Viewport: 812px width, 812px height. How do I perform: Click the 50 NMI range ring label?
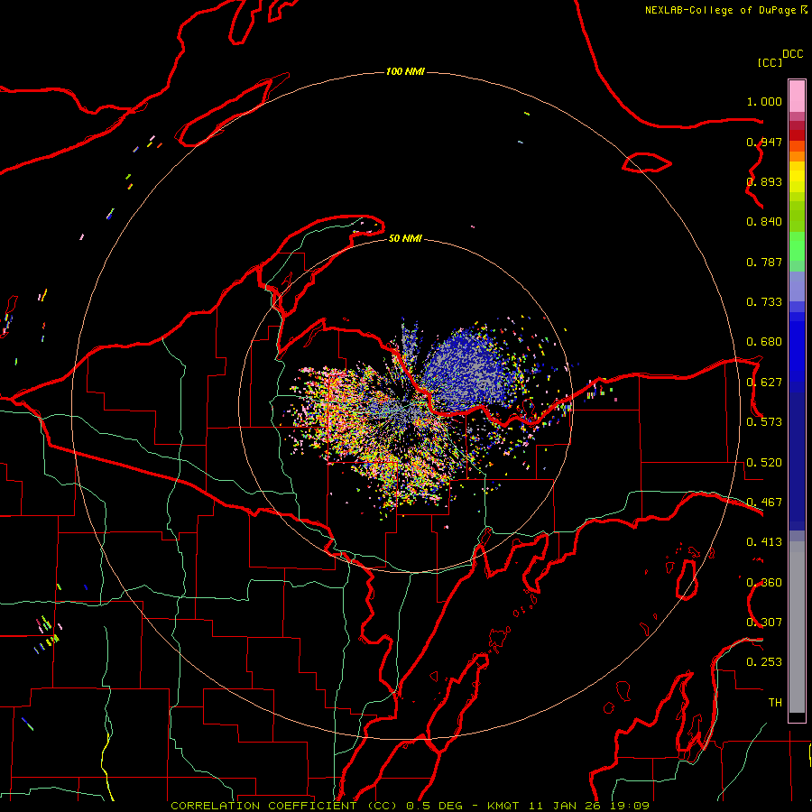(405, 238)
